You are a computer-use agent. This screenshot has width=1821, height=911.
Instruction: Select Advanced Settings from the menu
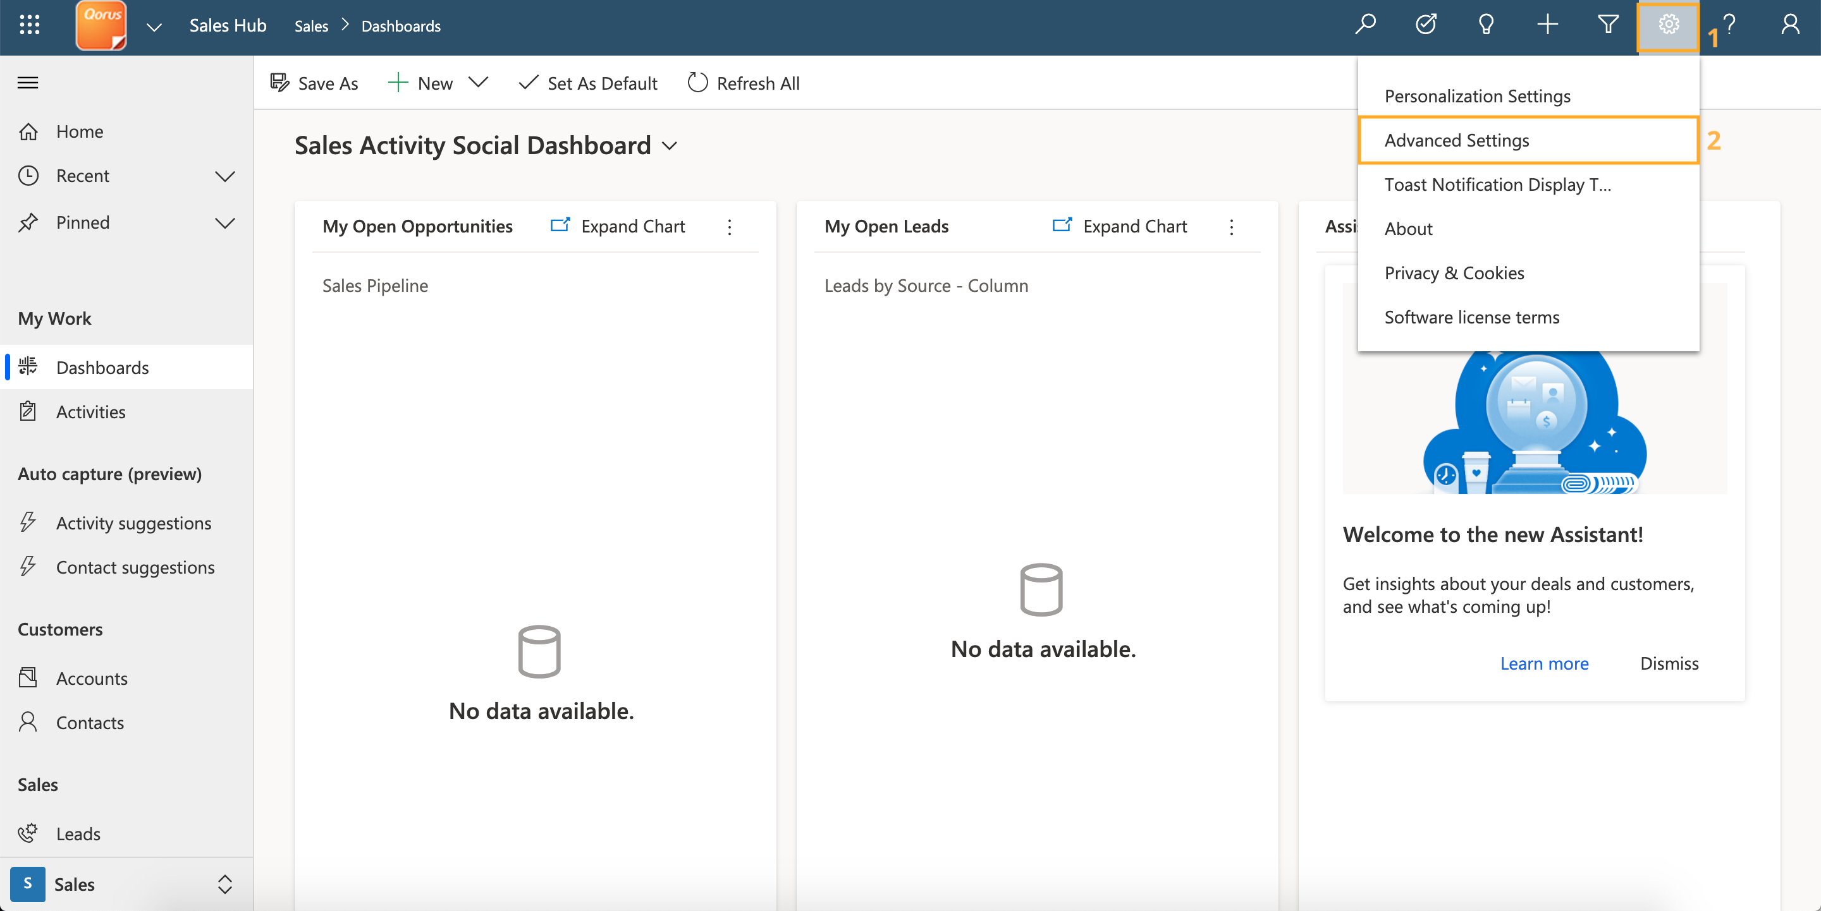click(1456, 140)
